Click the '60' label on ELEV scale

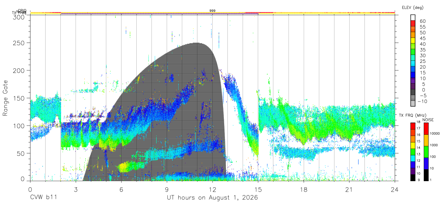[422, 21]
